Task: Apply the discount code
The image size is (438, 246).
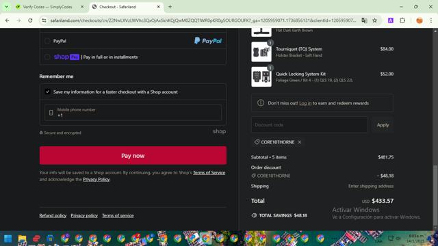Action: click(x=383, y=125)
